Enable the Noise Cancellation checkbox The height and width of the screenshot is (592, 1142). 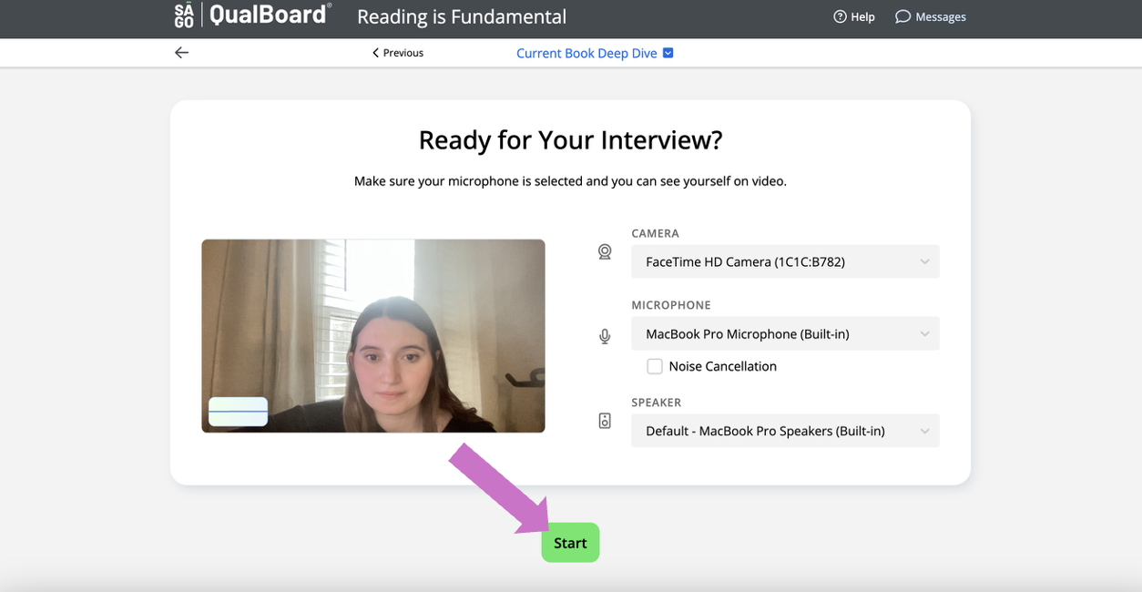655,366
